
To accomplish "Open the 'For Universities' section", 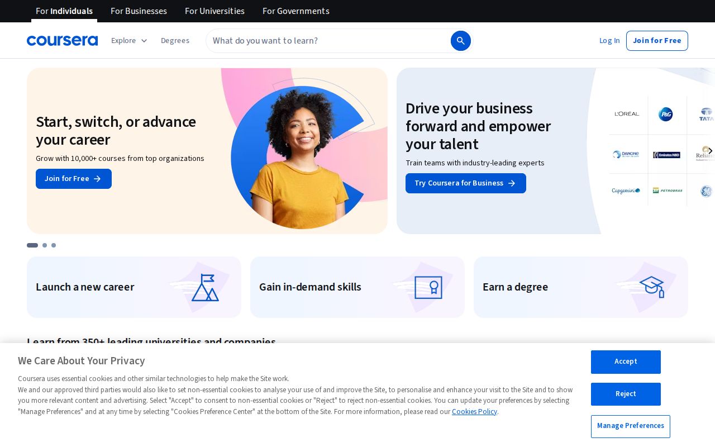I will point(214,11).
